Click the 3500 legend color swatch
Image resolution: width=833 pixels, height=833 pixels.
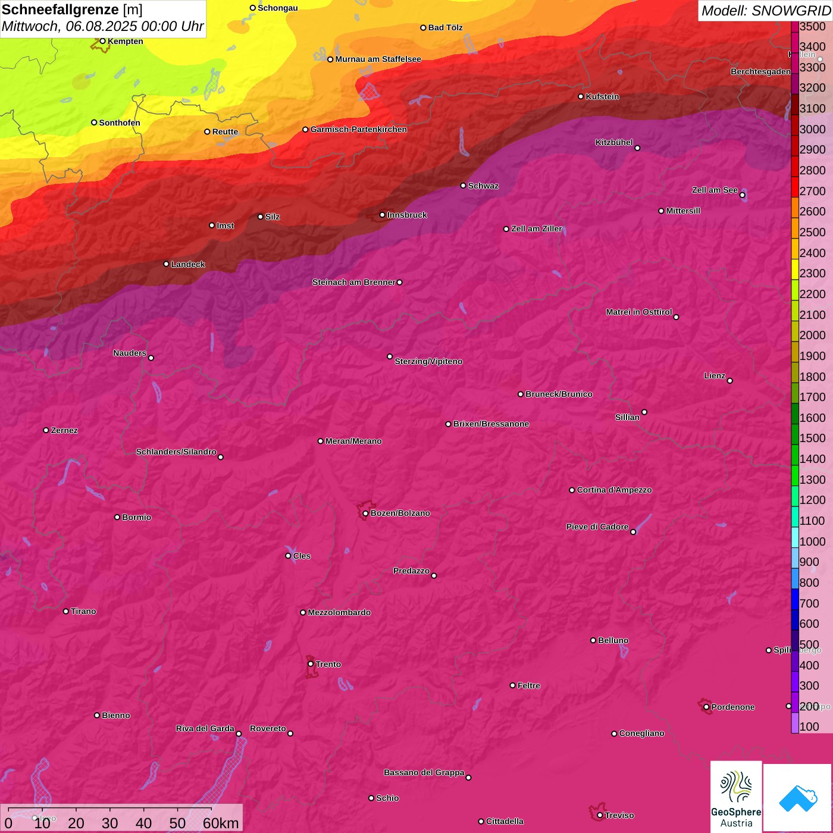pyautogui.click(x=795, y=26)
